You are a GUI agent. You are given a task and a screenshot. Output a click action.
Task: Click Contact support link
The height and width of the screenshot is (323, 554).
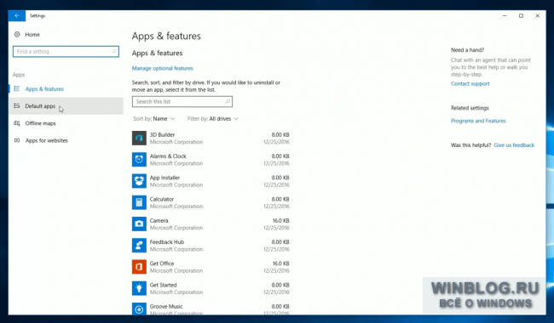(470, 83)
